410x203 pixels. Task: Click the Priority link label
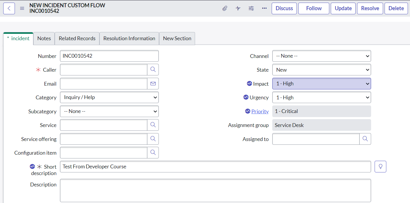260,111
